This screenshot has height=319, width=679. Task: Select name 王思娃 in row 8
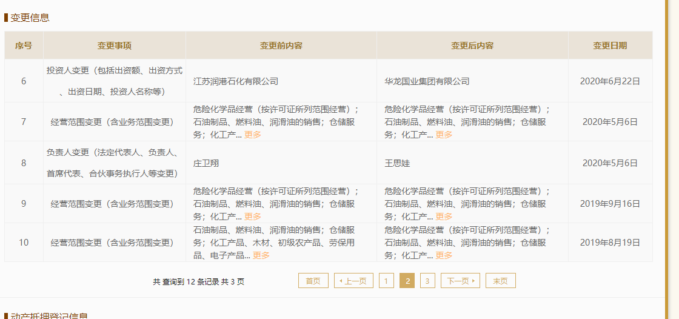pos(397,163)
